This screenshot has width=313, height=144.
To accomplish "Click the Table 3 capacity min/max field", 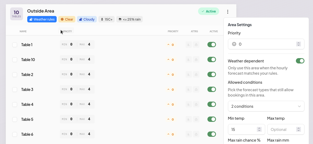I will [77, 89].
